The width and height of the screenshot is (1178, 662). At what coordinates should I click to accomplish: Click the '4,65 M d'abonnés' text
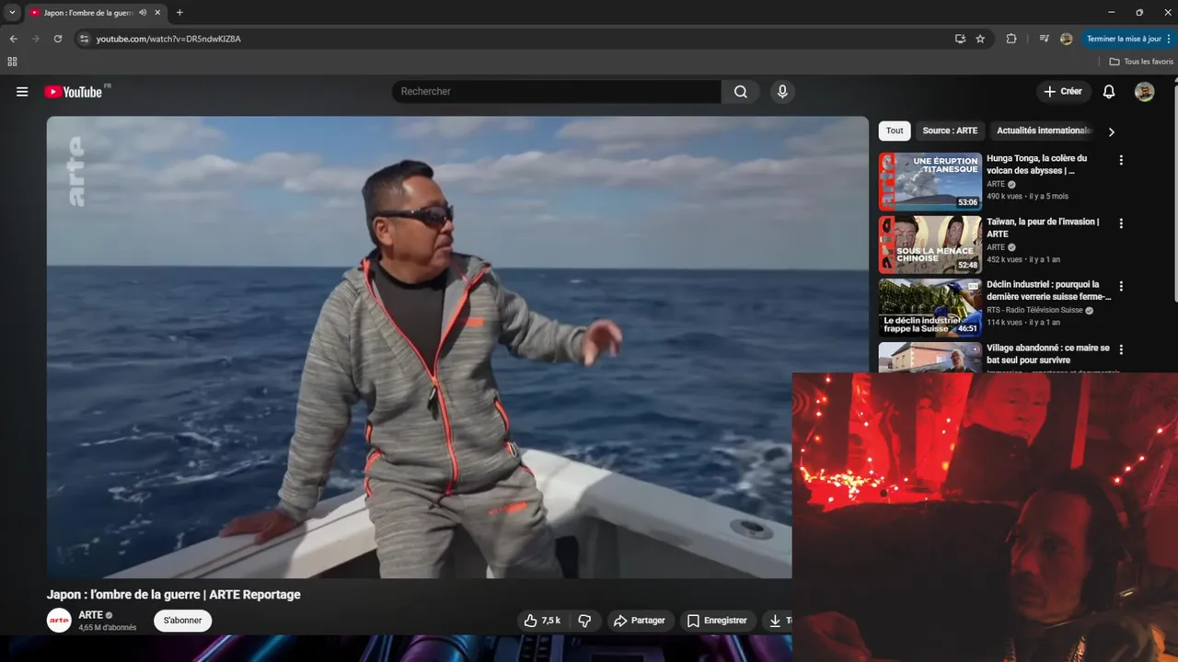click(x=108, y=628)
